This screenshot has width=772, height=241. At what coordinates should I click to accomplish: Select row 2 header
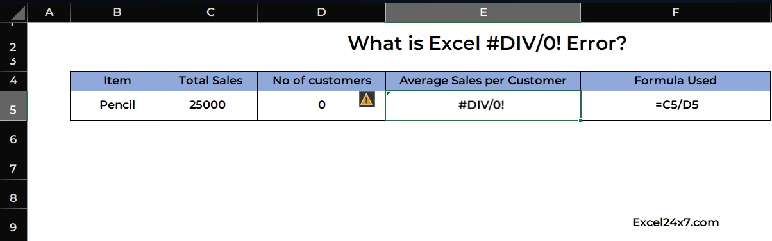pos(13,47)
